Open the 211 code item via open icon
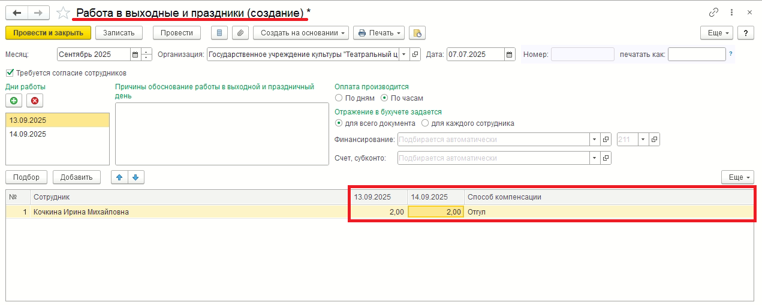Viewport: 762px width, 305px height. [655, 140]
